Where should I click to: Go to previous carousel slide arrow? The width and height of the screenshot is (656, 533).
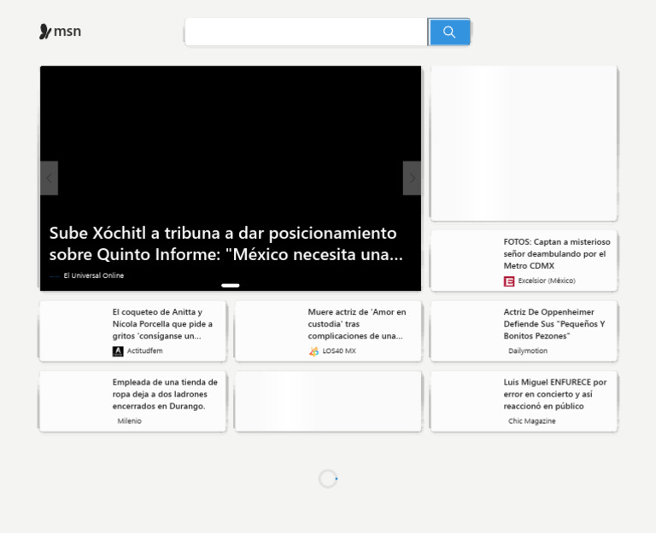[x=49, y=178]
